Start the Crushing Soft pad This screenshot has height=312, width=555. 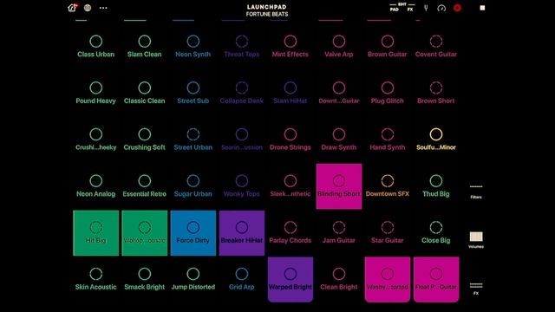[145, 140]
